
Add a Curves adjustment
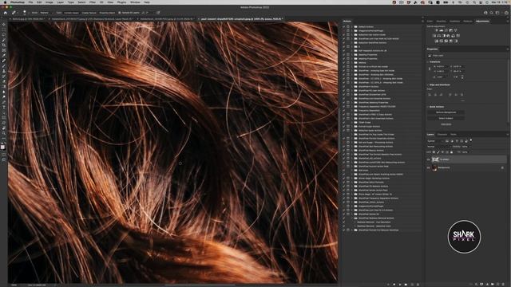[x=446, y=30]
